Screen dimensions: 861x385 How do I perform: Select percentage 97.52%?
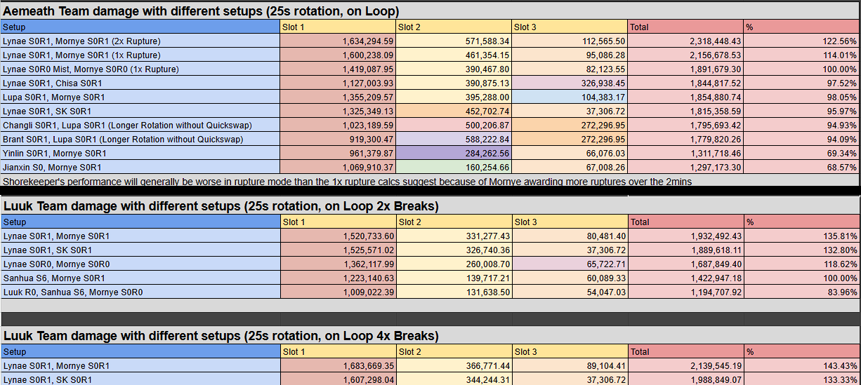click(x=801, y=83)
